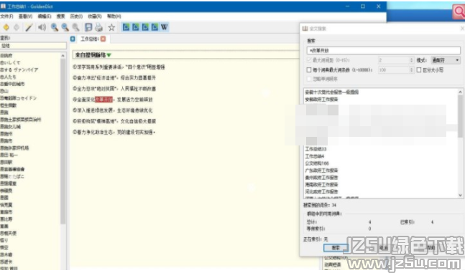Screen dimensions: 465x273
Task: Click the full-text search dialog book icon
Action: (305, 29)
